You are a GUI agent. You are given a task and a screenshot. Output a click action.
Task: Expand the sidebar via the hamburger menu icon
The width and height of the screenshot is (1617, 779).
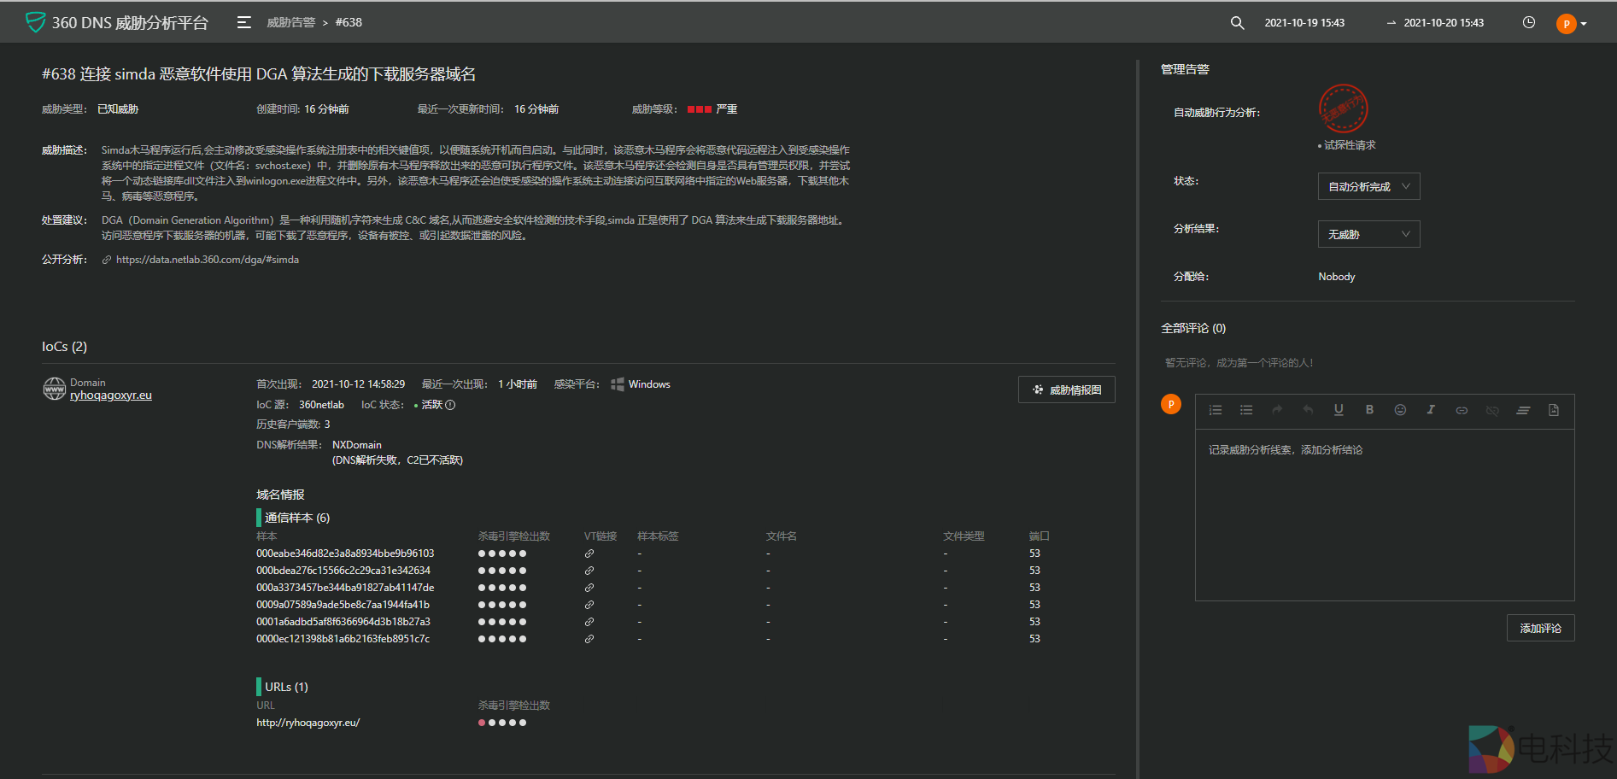pyautogui.click(x=243, y=22)
